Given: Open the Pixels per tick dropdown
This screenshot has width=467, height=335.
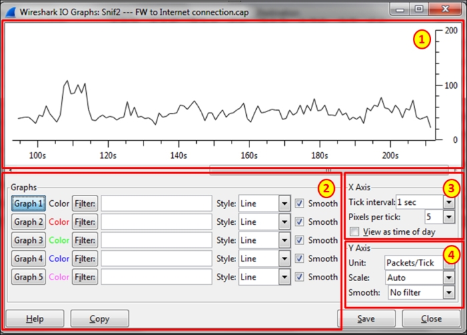Looking at the screenshot, I should [x=448, y=217].
